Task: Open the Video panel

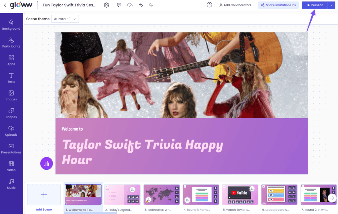Action: coord(11,166)
